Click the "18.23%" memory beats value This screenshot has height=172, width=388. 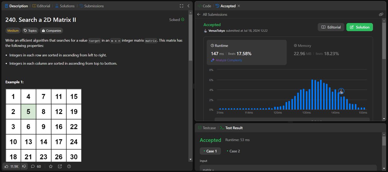coord(331,53)
